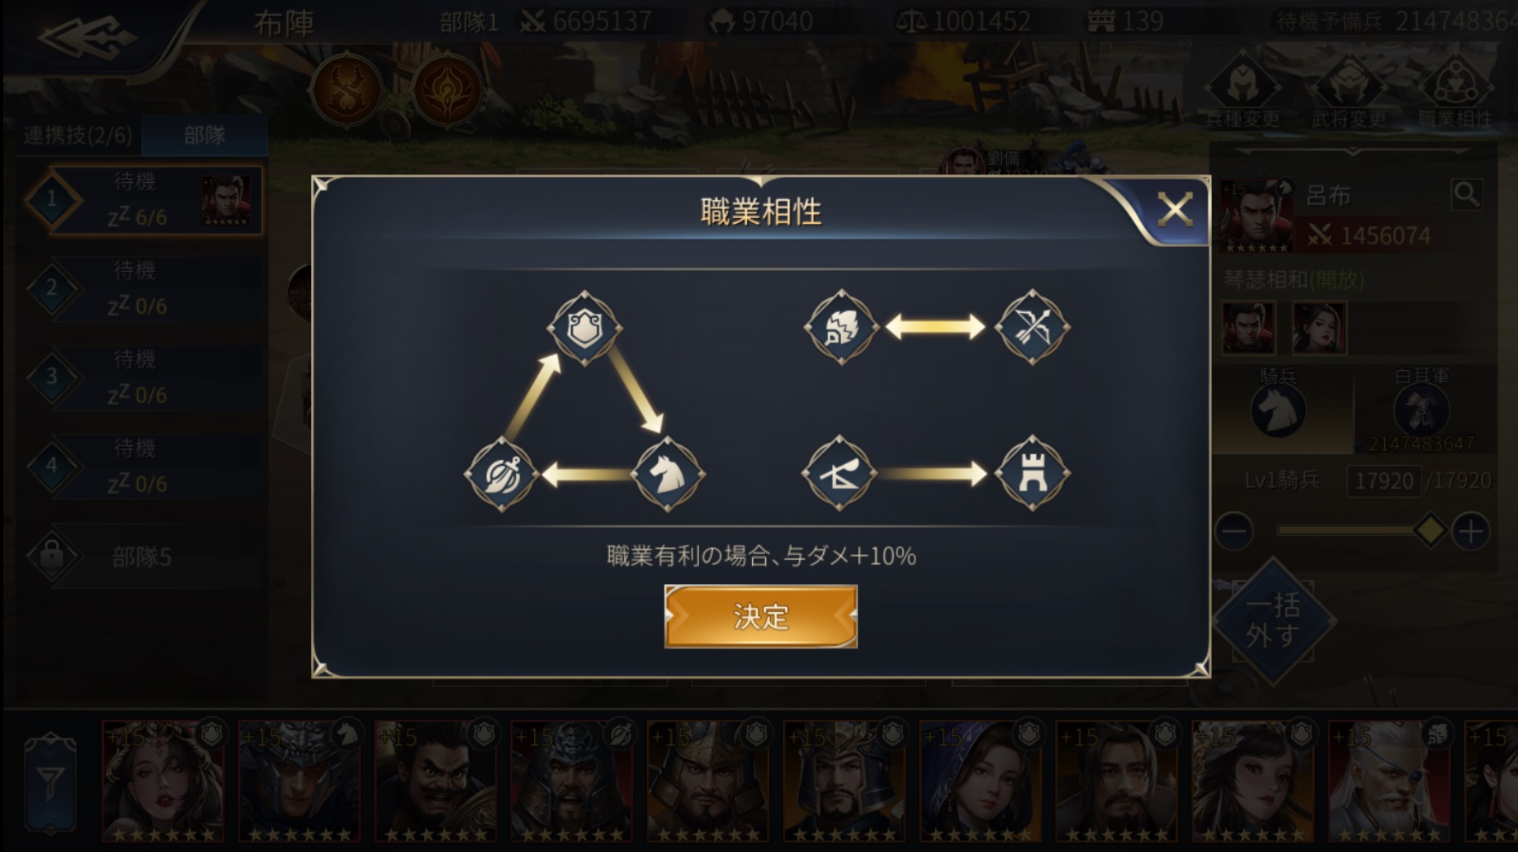Click the back arrow icon at top left

[x=86, y=37]
